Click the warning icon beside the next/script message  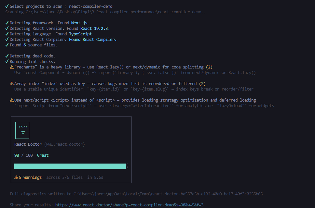click(12, 100)
